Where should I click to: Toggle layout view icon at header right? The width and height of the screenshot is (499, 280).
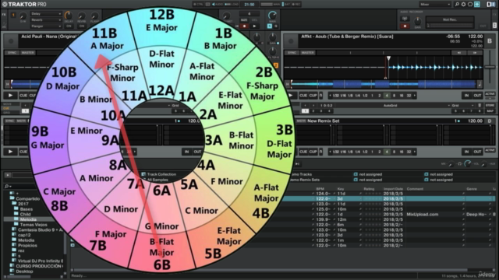490,5
